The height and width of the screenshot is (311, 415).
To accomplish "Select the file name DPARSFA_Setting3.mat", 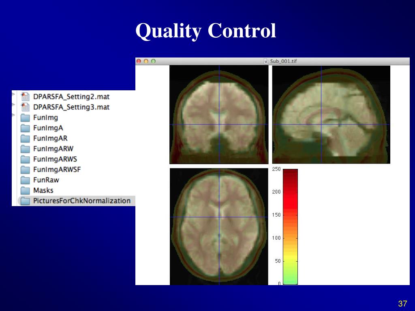I will pyautogui.click(x=71, y=107).
